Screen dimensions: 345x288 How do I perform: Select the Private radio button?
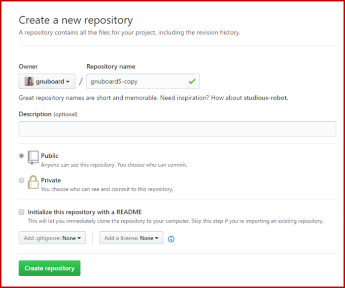pos(21,180)
